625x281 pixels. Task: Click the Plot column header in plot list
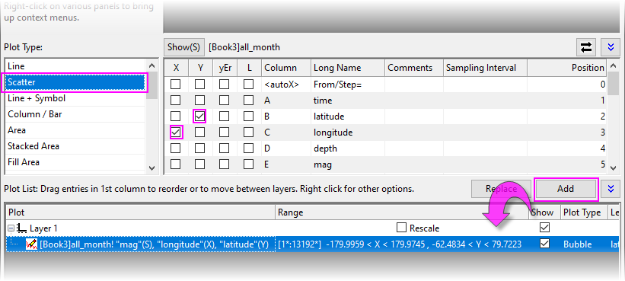coord(140,212)
